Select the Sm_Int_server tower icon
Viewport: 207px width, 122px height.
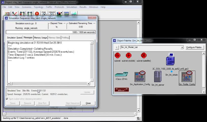tap(158, 77)
